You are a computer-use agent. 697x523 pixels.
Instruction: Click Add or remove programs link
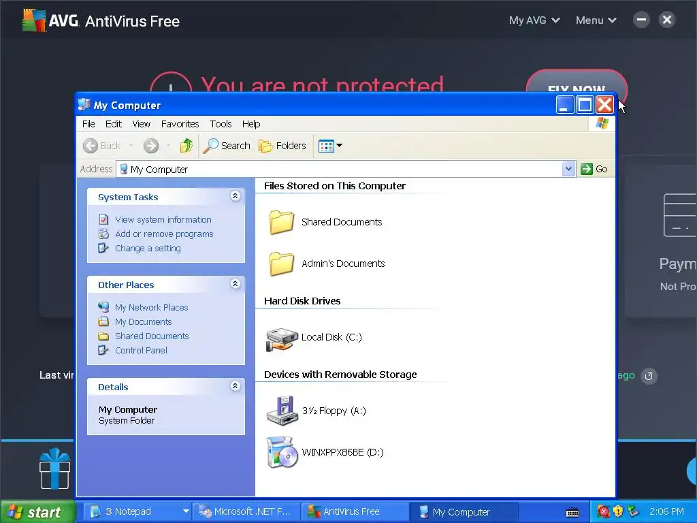click(164, 234)
